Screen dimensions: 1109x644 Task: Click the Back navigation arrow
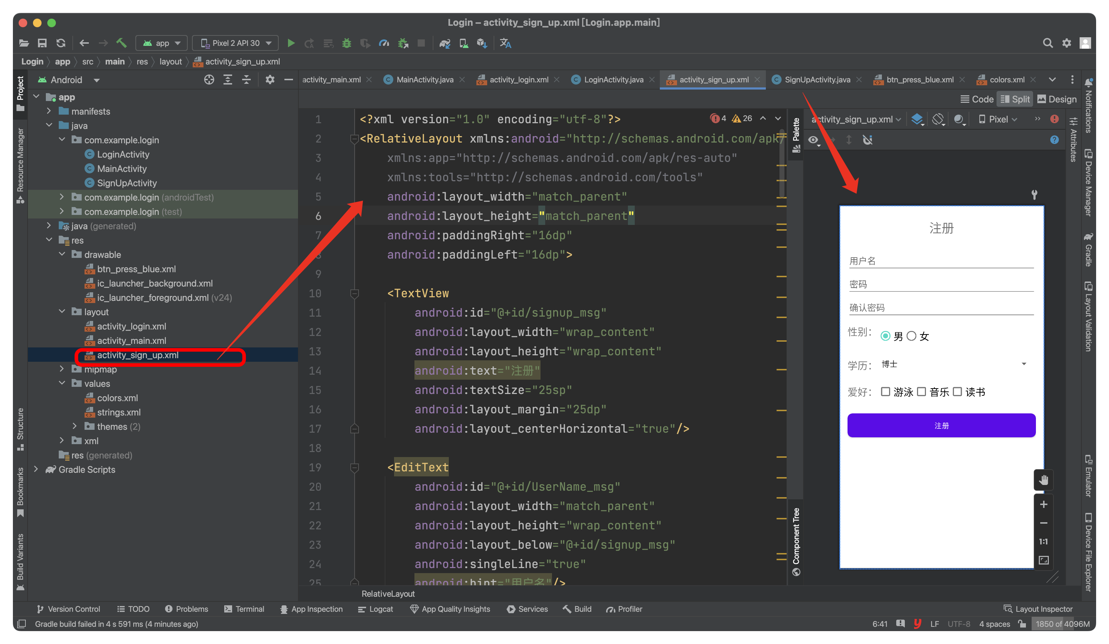tap(84, 43)
